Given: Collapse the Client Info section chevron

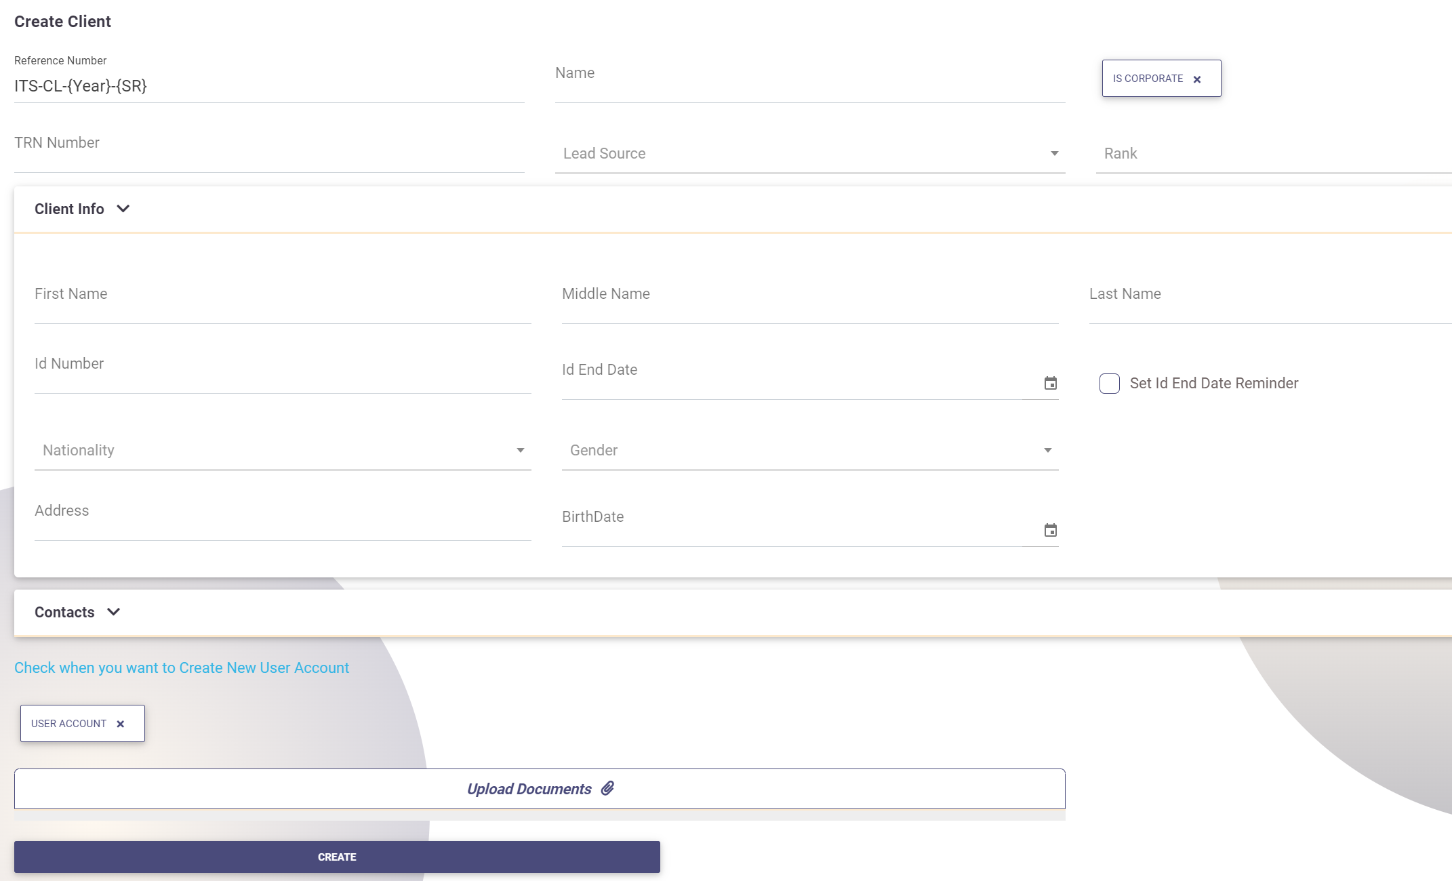Looking at the screenshot, I should pos(123,209).
